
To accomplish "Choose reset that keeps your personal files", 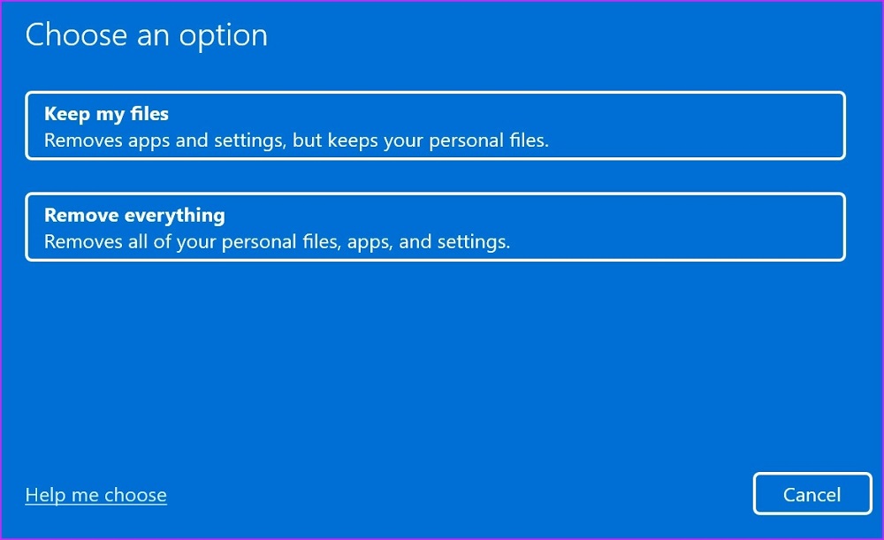I will pyautogui.click(x=435, y=125).
